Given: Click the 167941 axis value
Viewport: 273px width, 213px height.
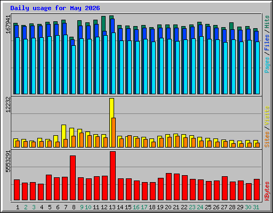Looking at the screenshot, I should (x=8, y=24).
